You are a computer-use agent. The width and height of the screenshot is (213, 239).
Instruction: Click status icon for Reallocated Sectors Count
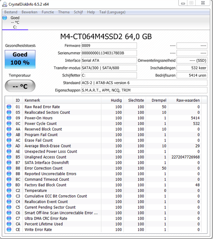[9, 112]
